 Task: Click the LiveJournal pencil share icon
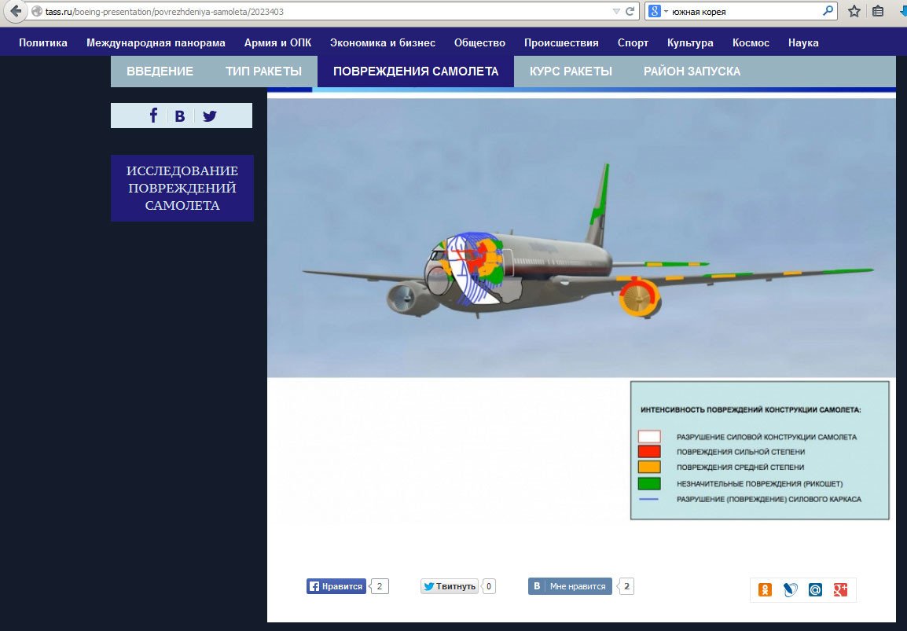tap(790, 589)
